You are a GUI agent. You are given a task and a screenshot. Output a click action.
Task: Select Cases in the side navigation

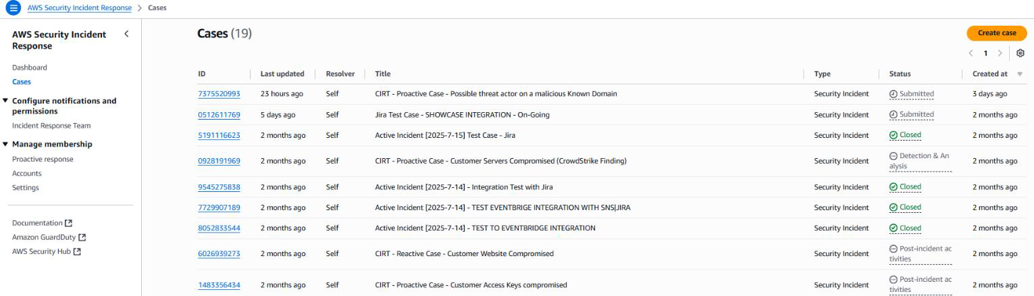[22, 82]
